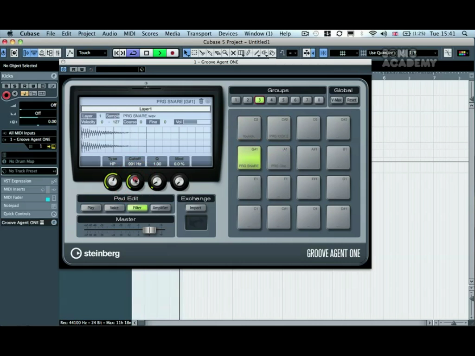Click the trash icon beside PRG SNARE
The height and width of the screenshot is (356, 475).
(201, 101)
